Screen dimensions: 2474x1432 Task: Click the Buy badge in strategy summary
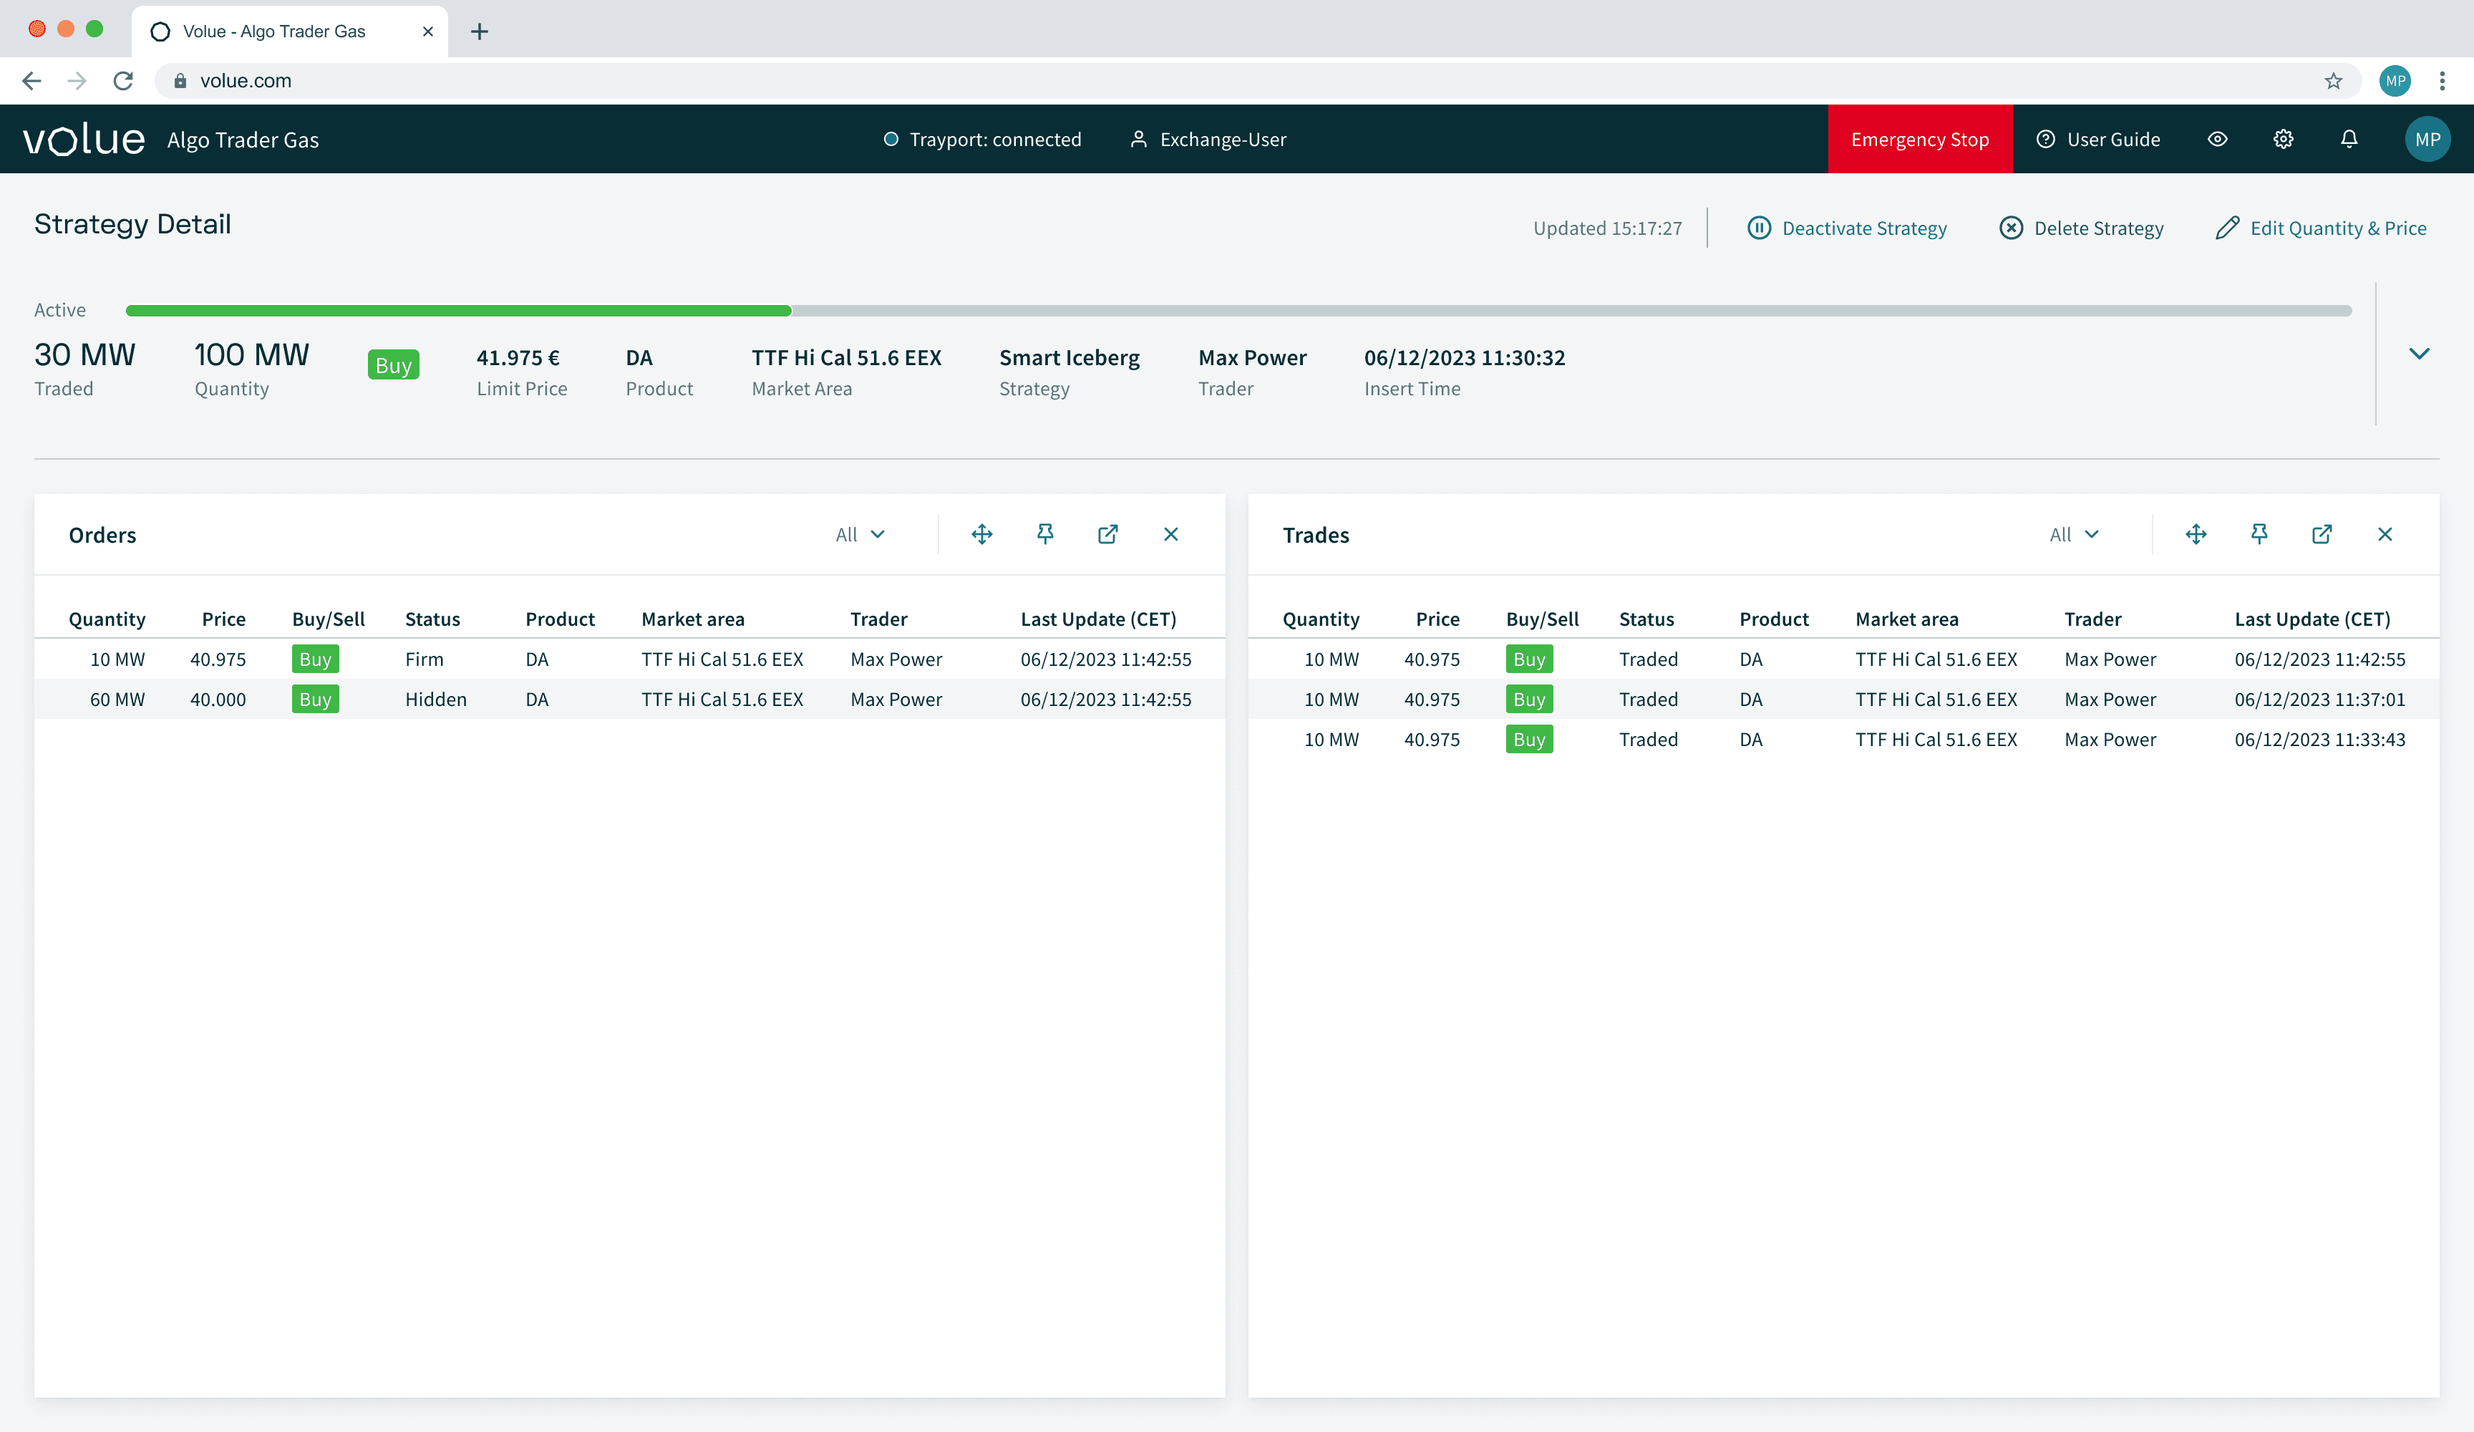[x=394, y=365]
